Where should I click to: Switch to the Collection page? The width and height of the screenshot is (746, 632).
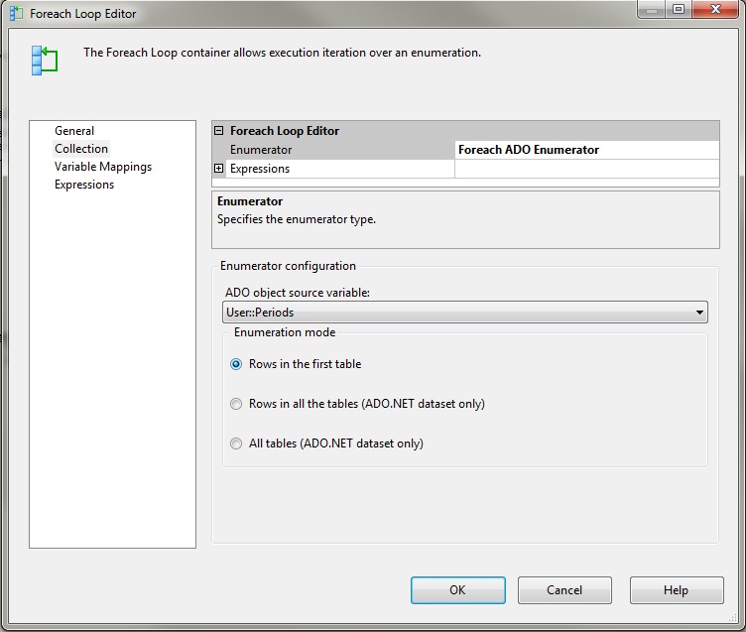81,149
